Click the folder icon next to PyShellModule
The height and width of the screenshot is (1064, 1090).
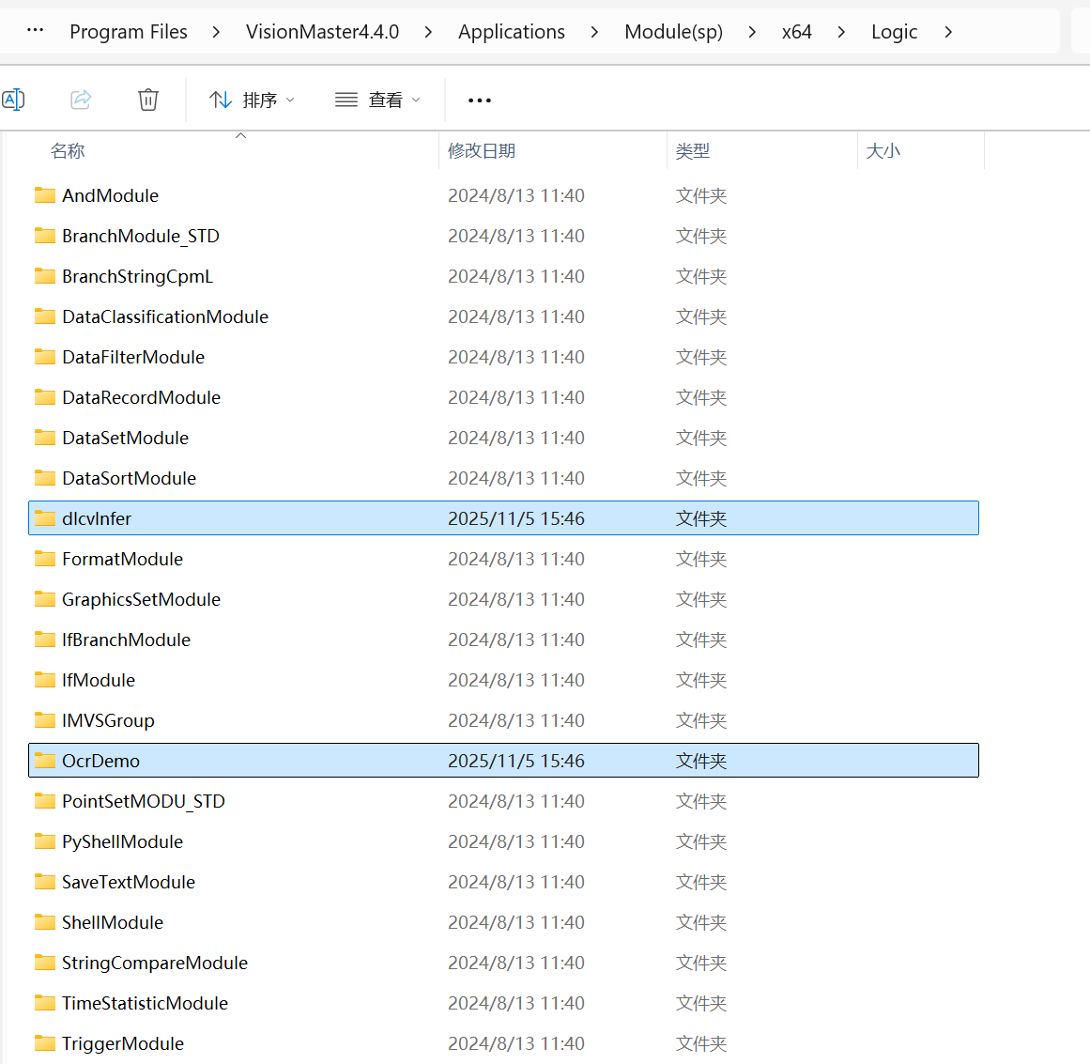(45, 841)
